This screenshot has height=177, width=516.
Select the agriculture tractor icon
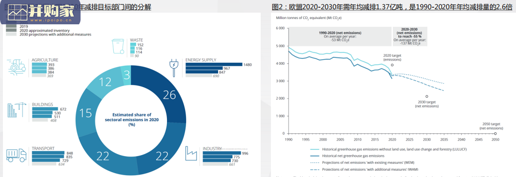17,68
